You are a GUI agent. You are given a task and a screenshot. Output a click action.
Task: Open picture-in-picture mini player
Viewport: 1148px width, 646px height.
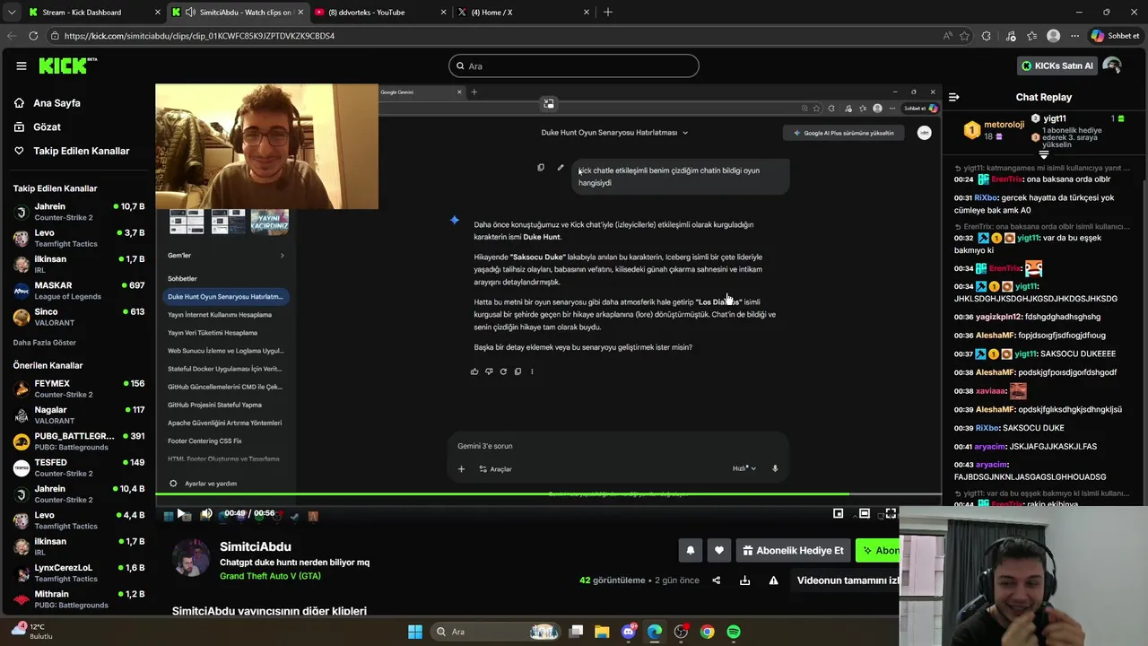838,513
